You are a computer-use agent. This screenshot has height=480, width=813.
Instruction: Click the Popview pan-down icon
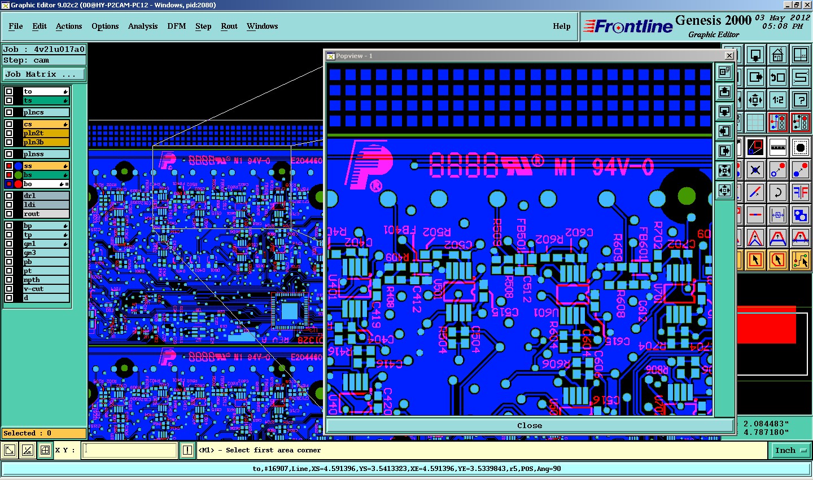(x=725, y=111)
